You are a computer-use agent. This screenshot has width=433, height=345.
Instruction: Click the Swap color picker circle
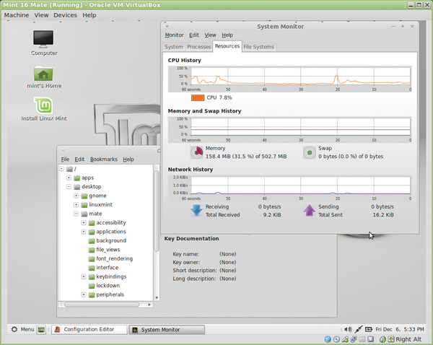tap(310, 152)
